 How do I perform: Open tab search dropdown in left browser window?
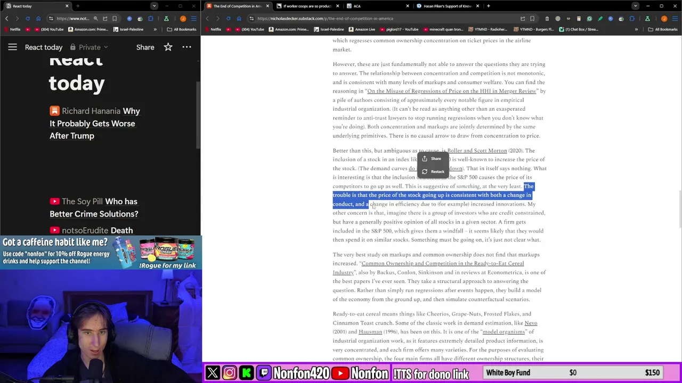tap(154, 6)
